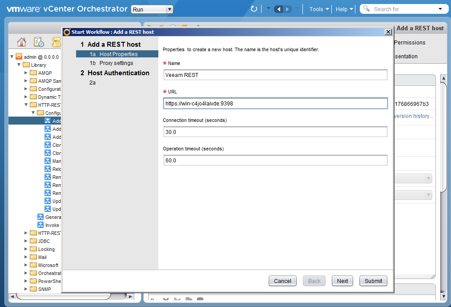This screenshot has height=307, width=451.
Task: Click the orange Orchestrator icon beside admin @ 0.0.0.0
Action: coord(19,57)
